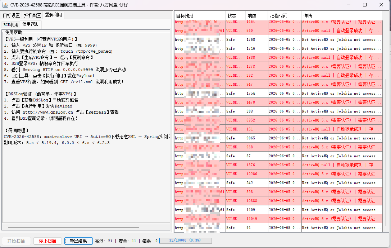Select the response value 10888 cell
The image size is (391, 248).
point(257,201)
